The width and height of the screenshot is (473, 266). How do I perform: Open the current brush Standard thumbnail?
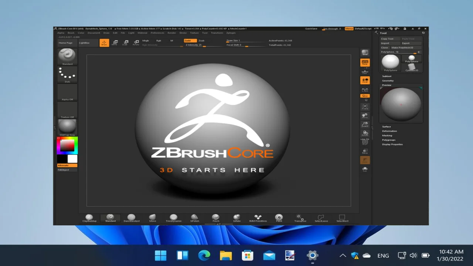[67, 57]
